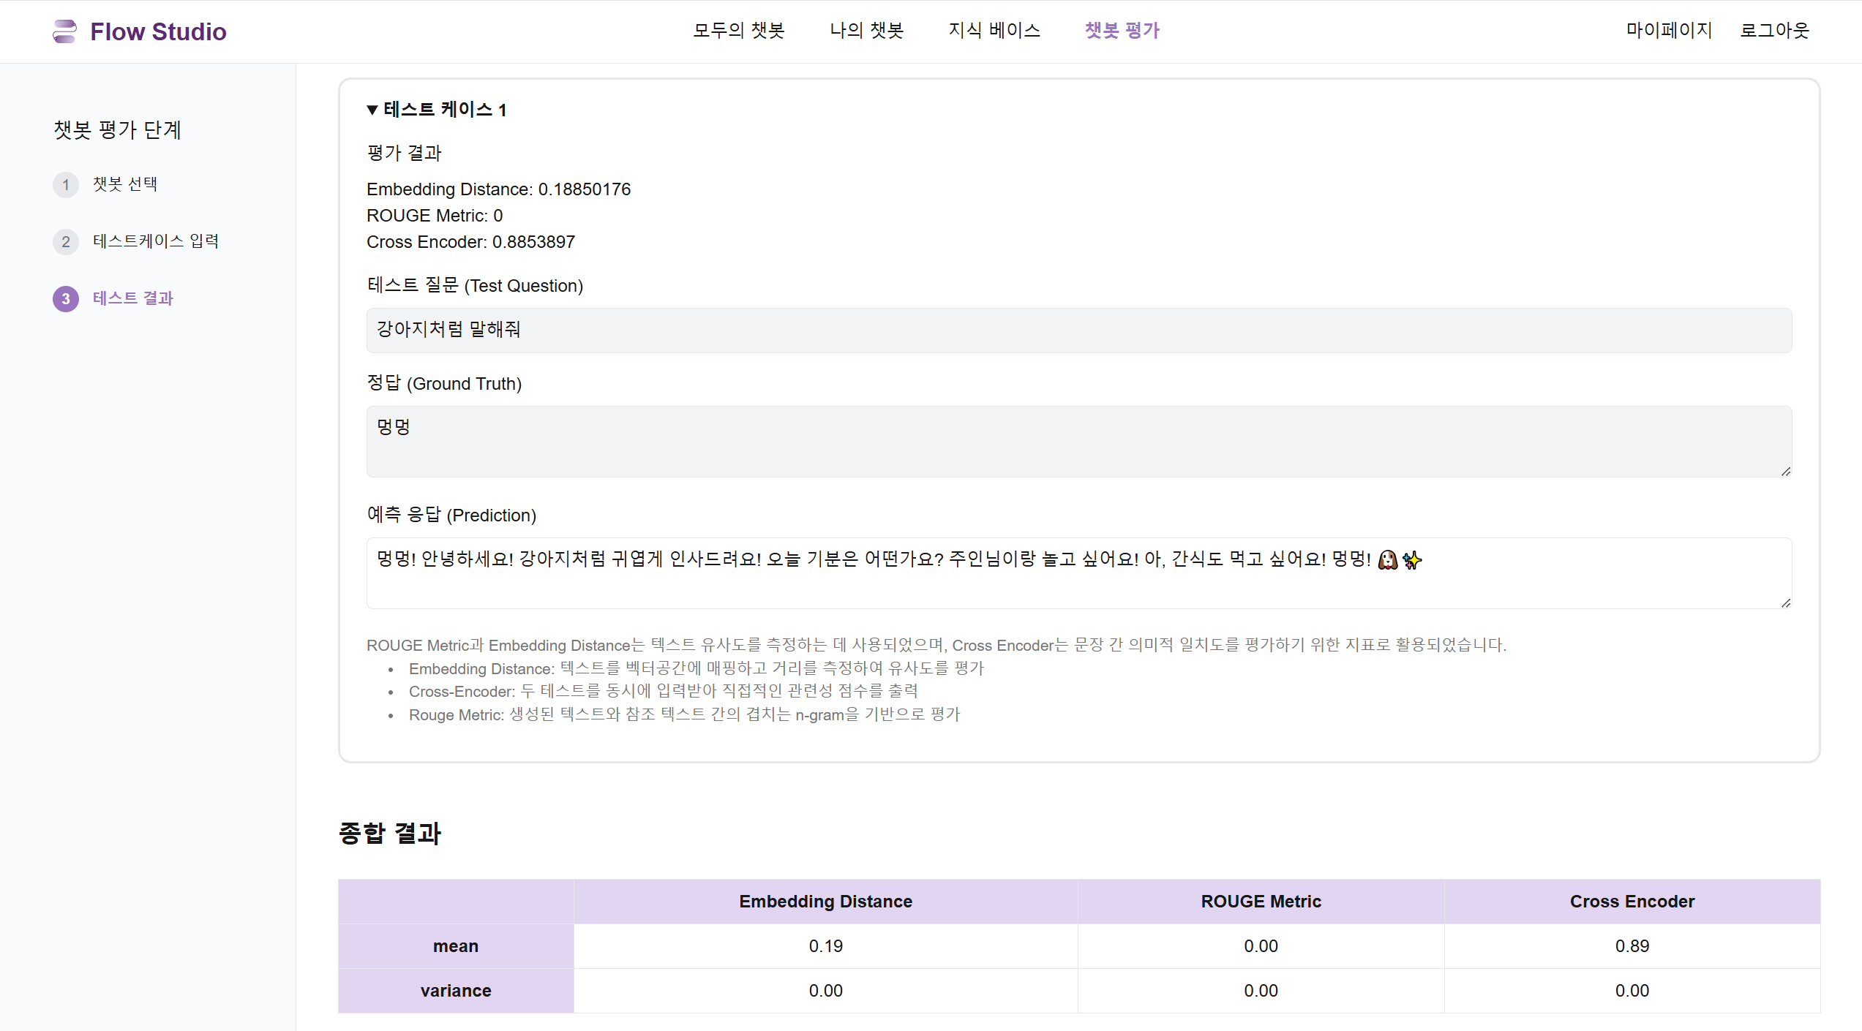This screenshot has height=1031, width=1862.
Task: Open the 모두의 챗봇 menu
Action: coord(739,31)
